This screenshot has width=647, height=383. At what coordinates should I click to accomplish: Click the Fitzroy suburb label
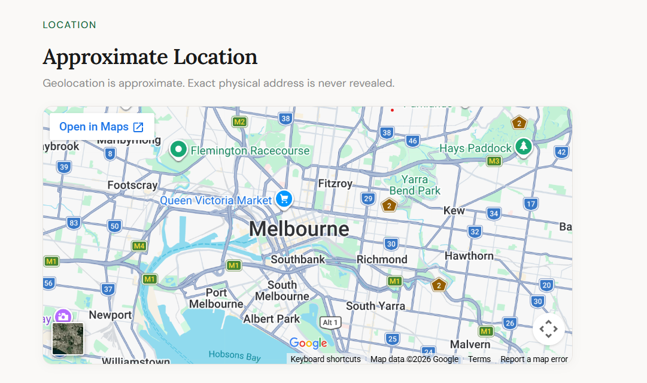click(x=335, y=184)
